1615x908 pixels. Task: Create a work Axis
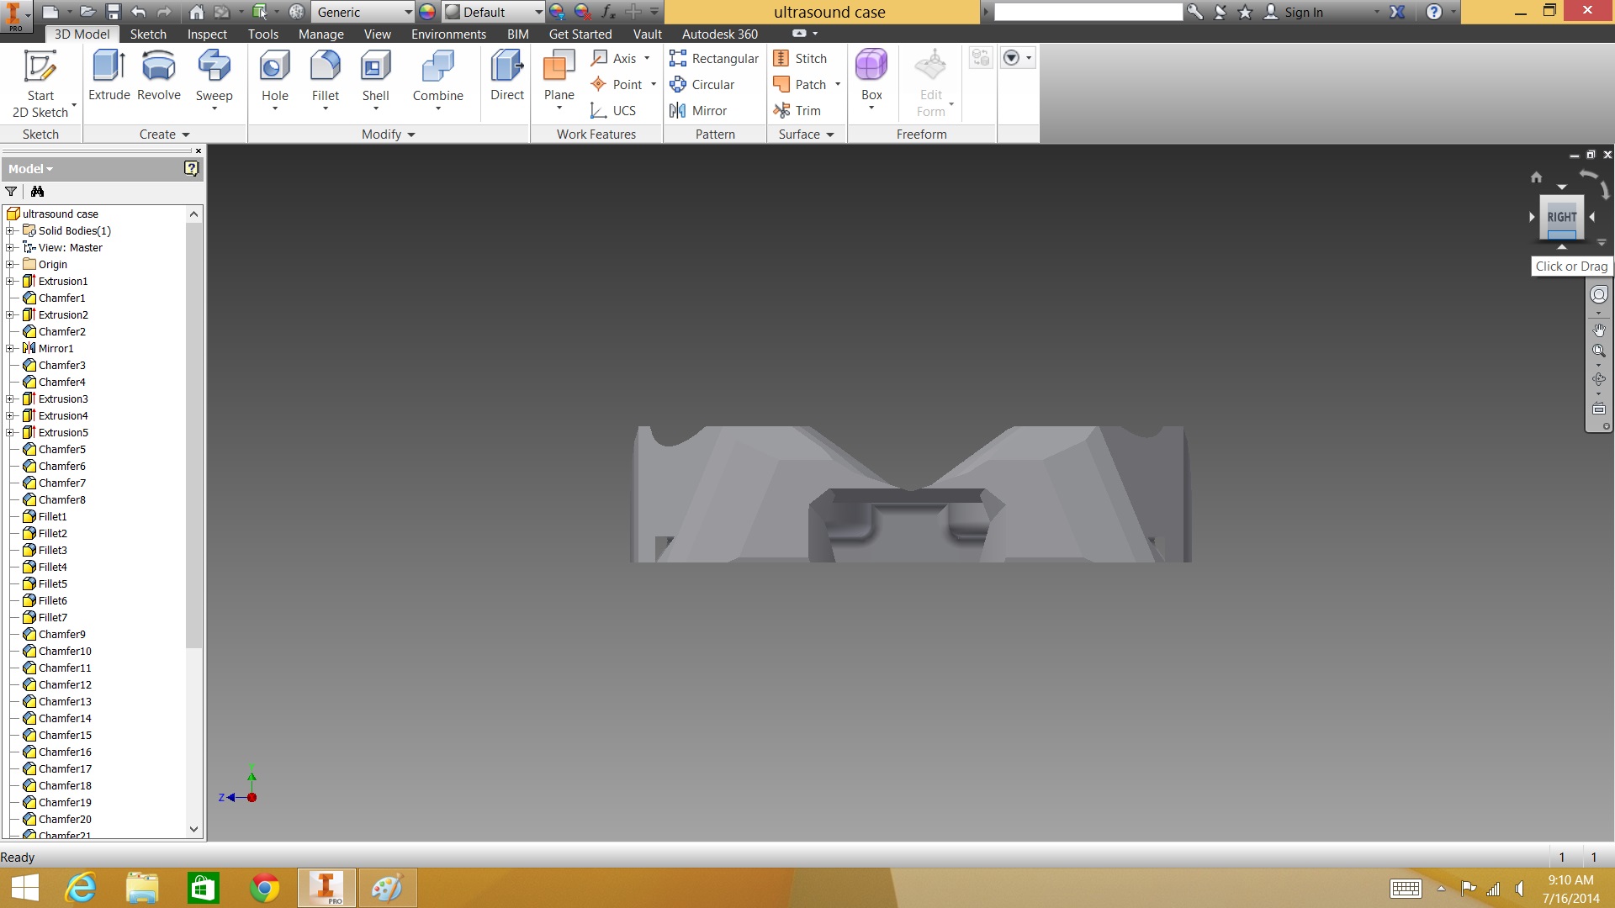click(615, 58)
